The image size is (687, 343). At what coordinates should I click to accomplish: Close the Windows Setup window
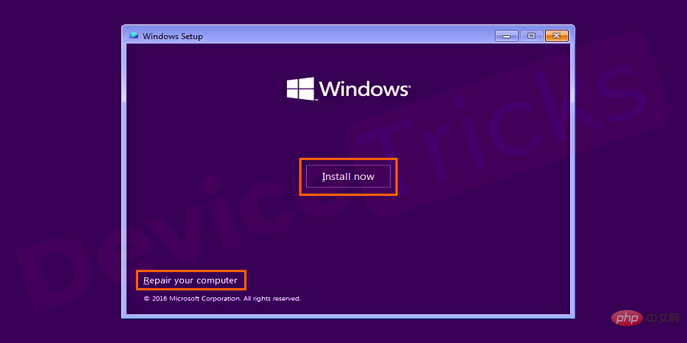click(x=556, y=36)
